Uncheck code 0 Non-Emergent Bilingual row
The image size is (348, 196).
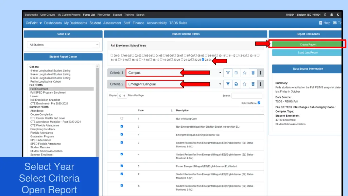122,127
